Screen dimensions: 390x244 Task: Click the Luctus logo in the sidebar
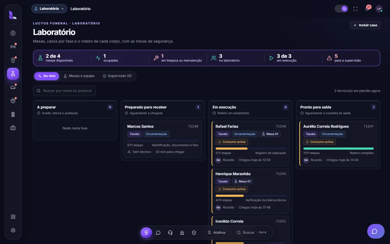coord(13,15)
